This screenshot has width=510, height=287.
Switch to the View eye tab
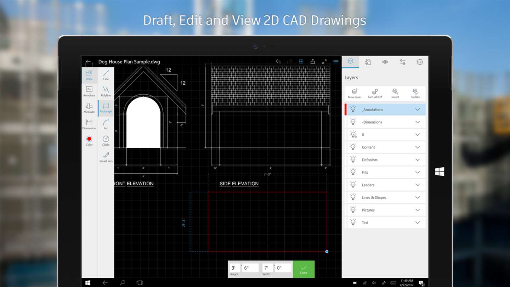(385, 62)
